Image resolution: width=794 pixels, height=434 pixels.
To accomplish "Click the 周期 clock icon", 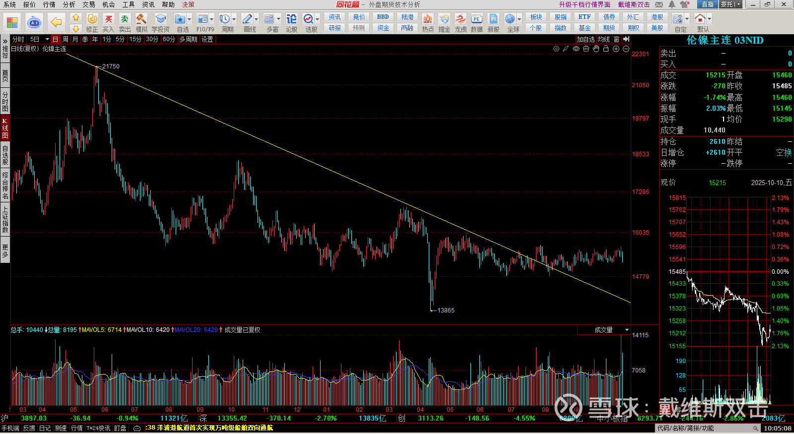I will pos(225,19).
